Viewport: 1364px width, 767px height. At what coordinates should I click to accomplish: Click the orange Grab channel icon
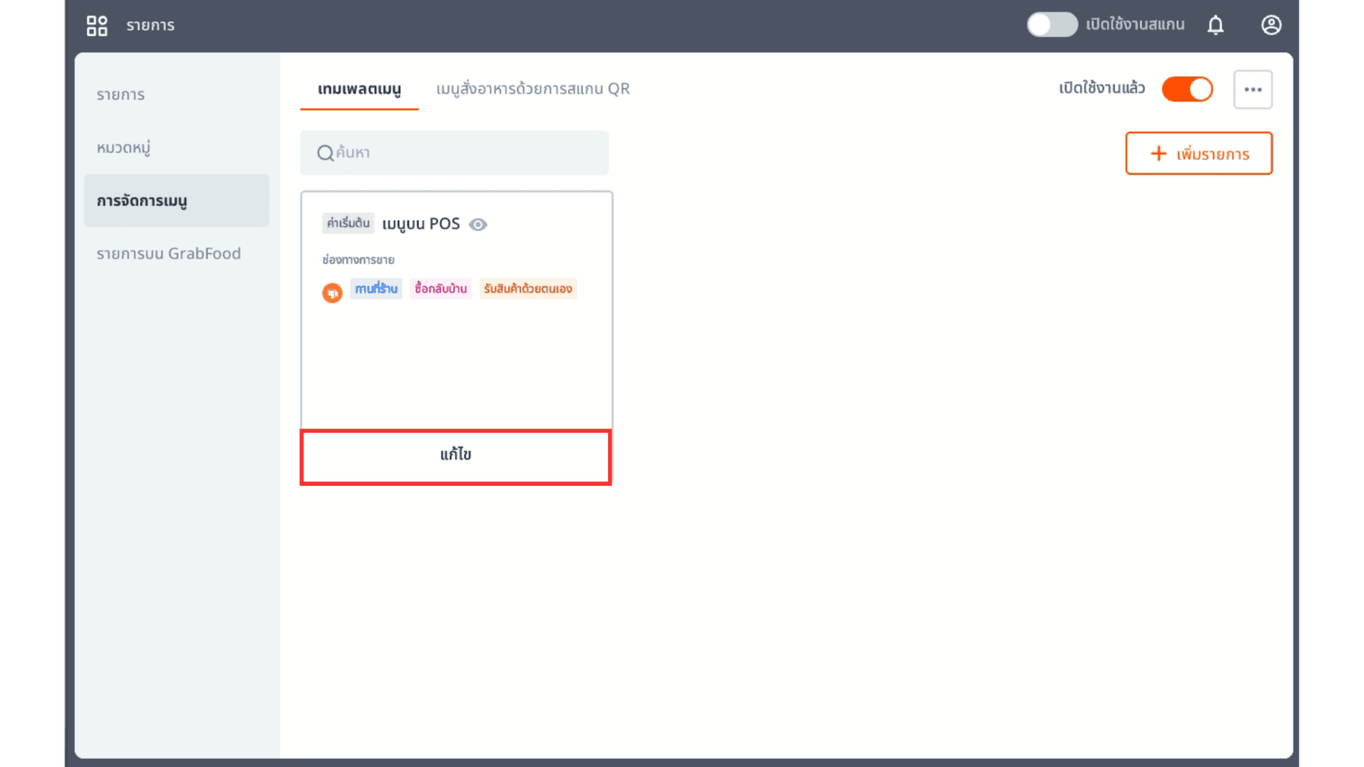[x=332, y=293]
